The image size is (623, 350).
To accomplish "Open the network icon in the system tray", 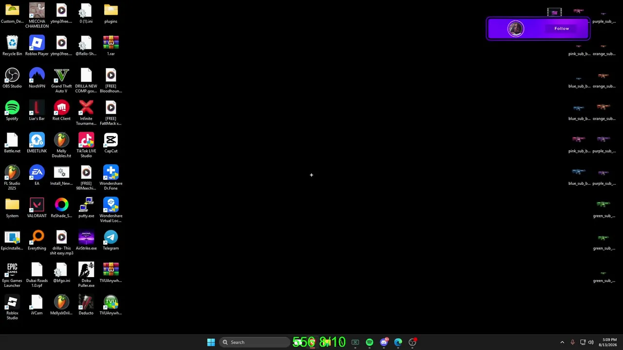I will pyautogui.click(x=583, y=342).
